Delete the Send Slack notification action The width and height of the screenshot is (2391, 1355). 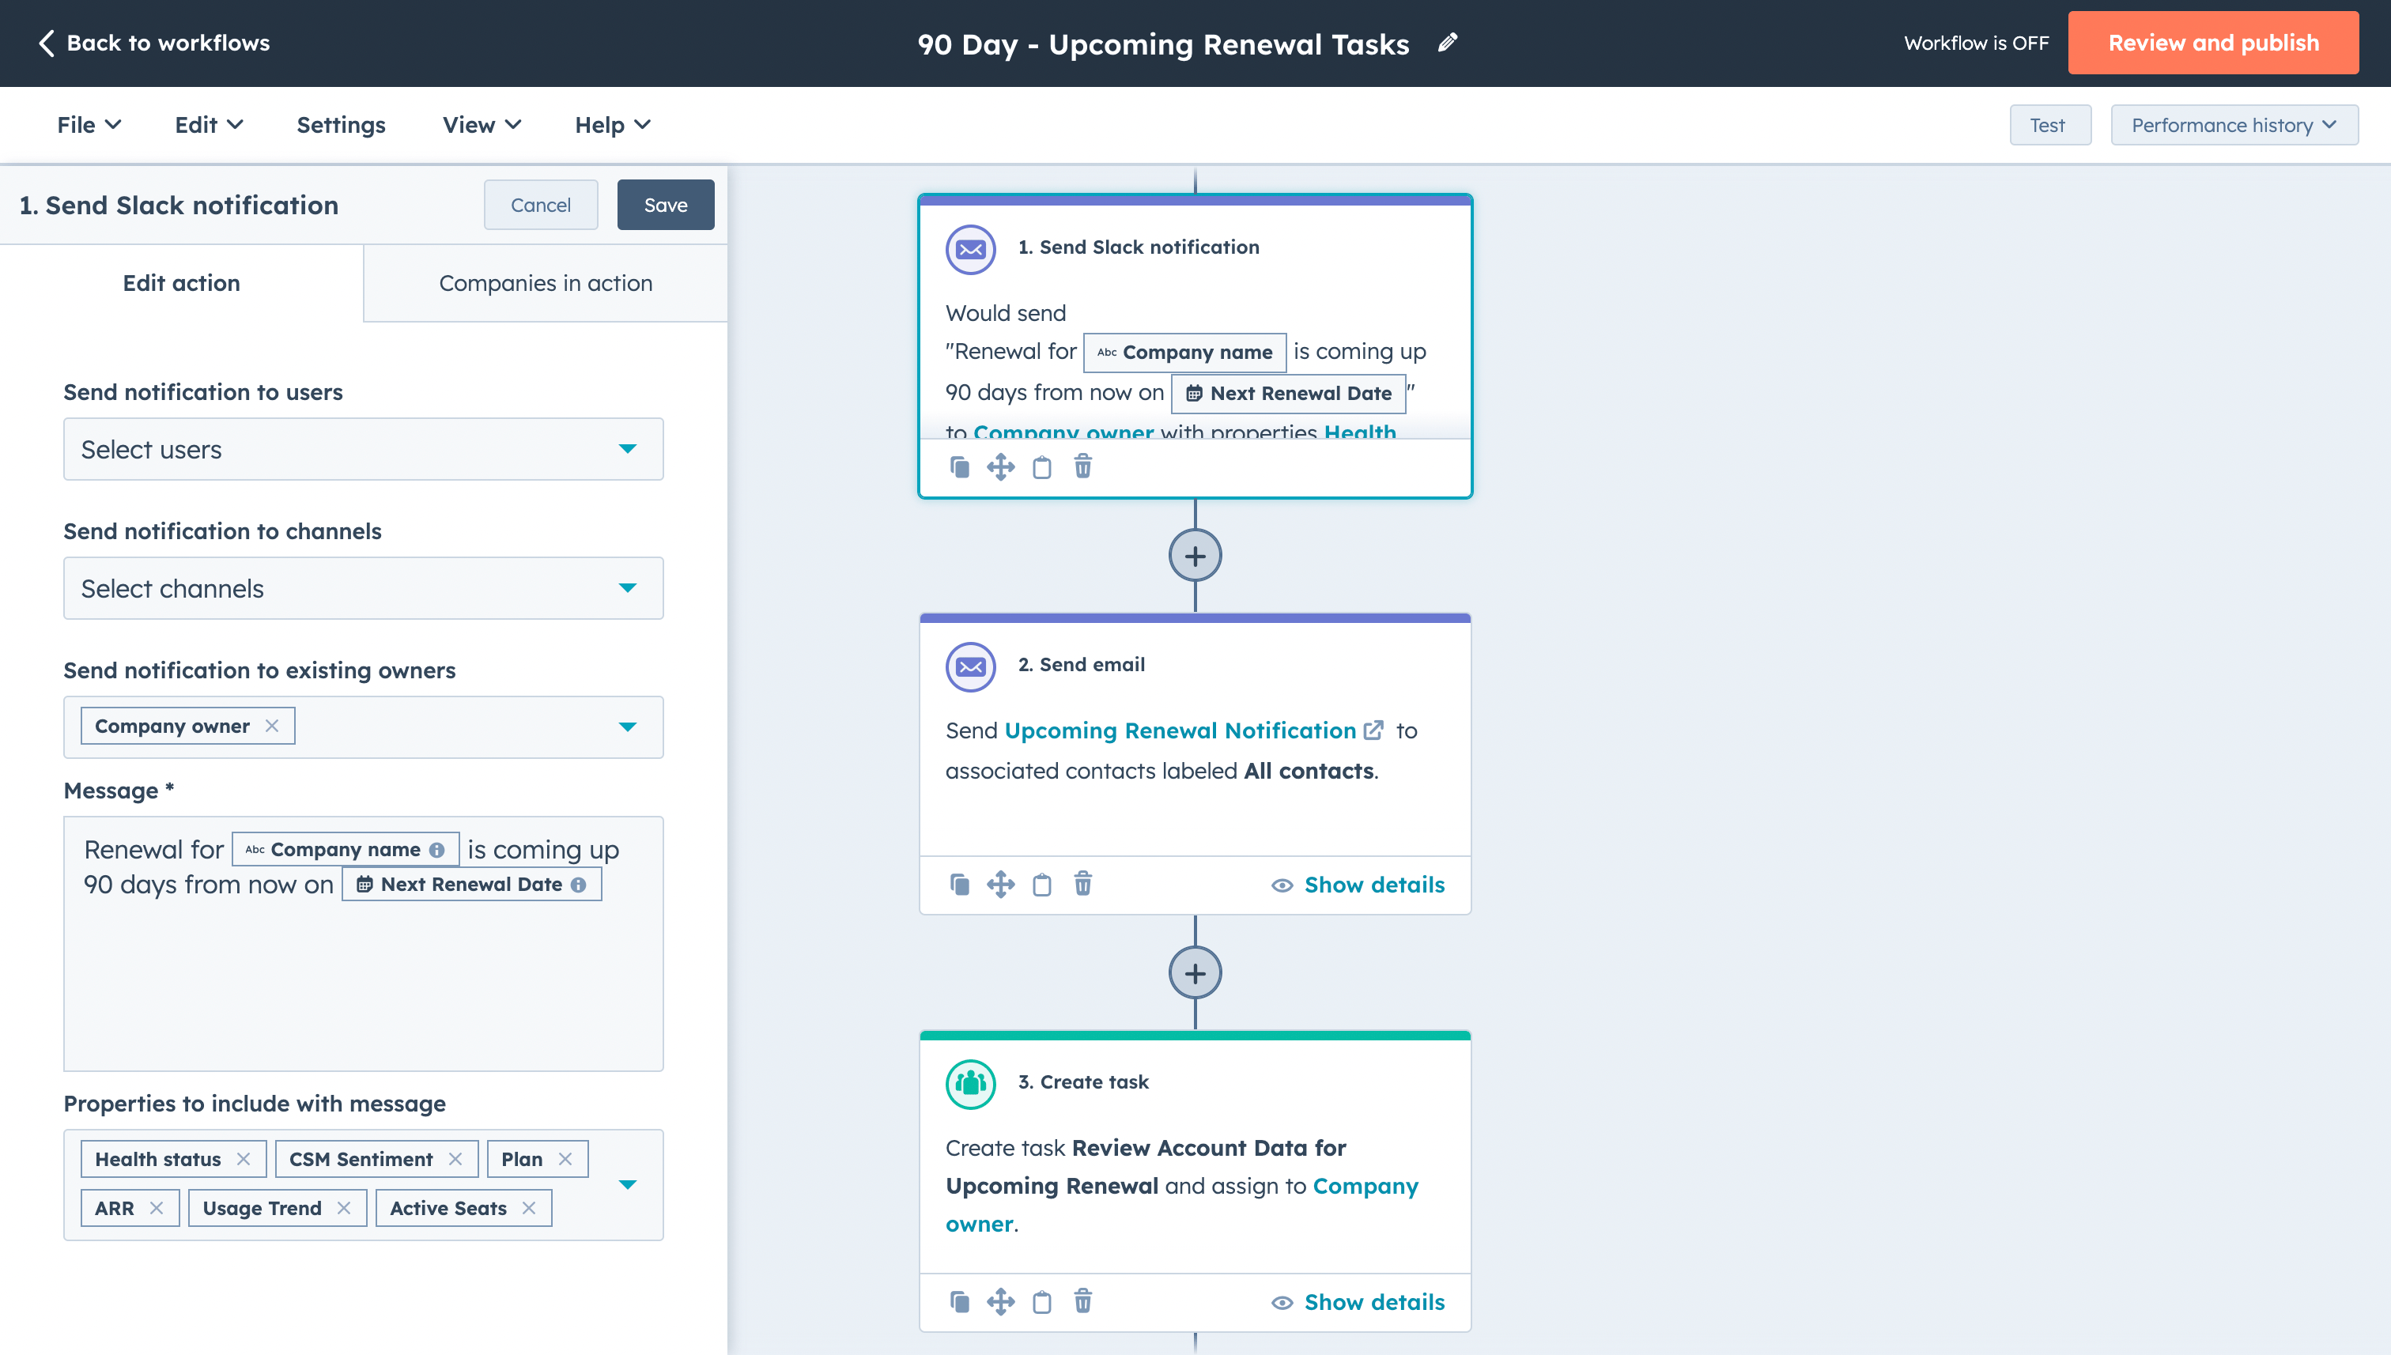[x=1082, y=466]
